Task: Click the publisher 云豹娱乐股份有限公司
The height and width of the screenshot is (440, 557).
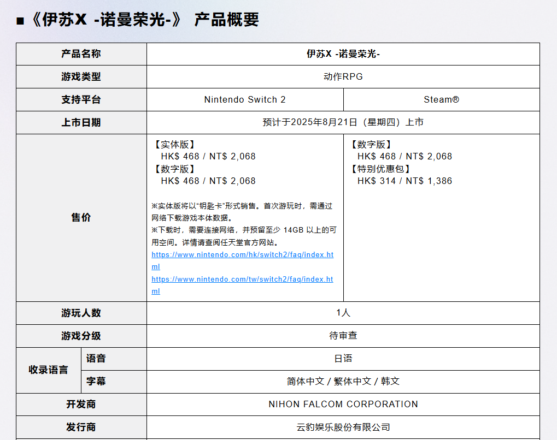Action: [x=343, y=427]
